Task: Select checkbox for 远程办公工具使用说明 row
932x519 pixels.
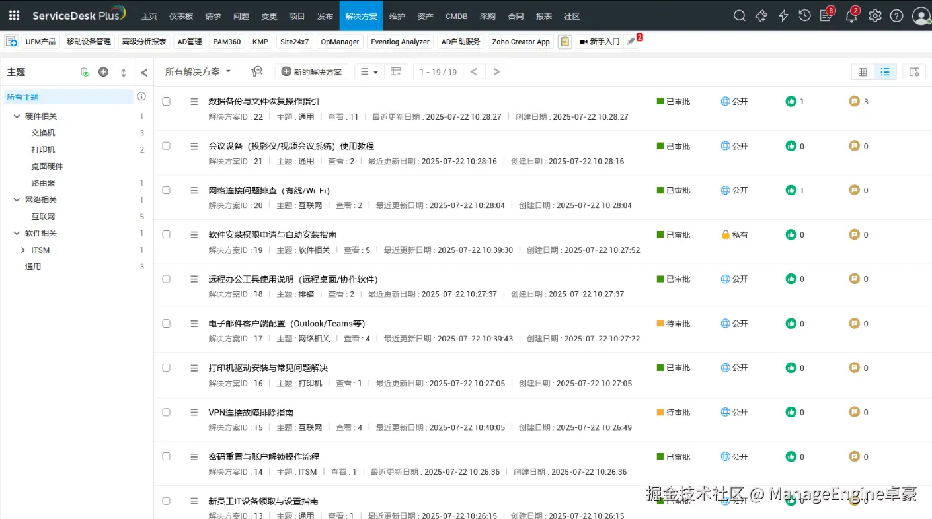Action: [167, 279]
